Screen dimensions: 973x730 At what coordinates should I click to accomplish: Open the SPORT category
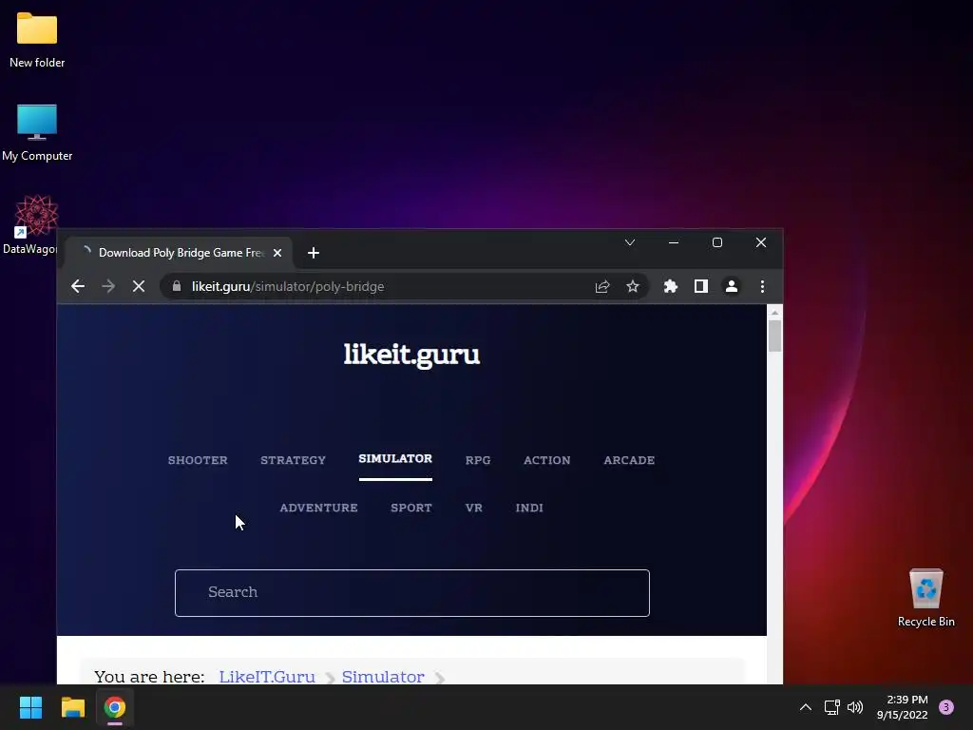coord(411,508)
